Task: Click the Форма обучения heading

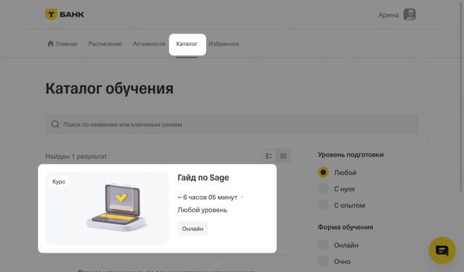Action: tap(345, 227)
